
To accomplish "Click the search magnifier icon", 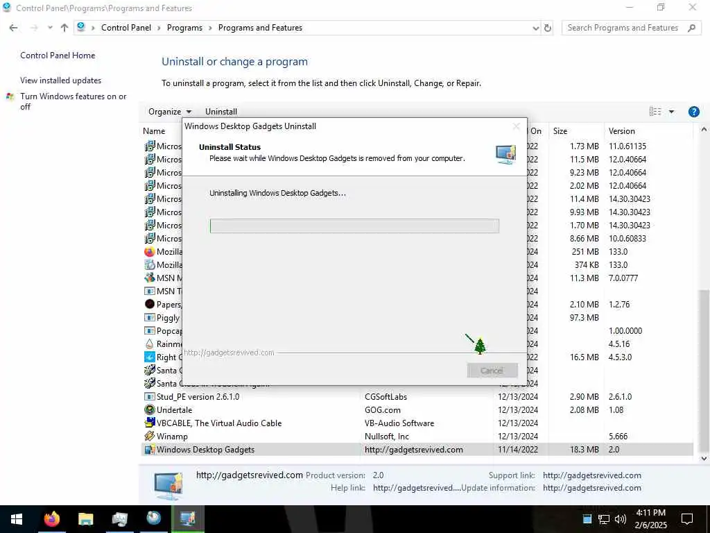I will tap(691, 28).
